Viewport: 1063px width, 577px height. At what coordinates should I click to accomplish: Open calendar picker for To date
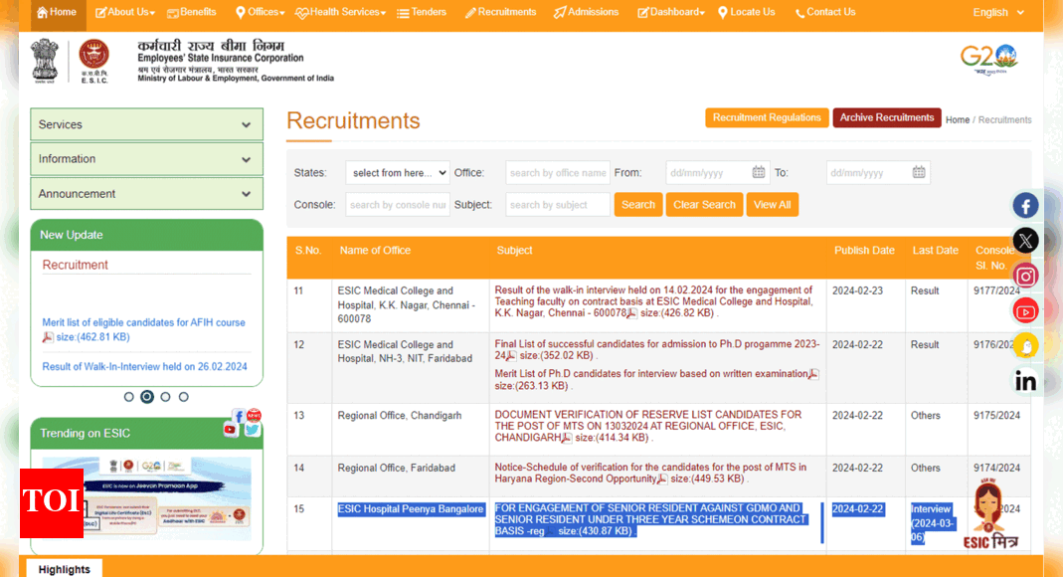coord(918,172)
